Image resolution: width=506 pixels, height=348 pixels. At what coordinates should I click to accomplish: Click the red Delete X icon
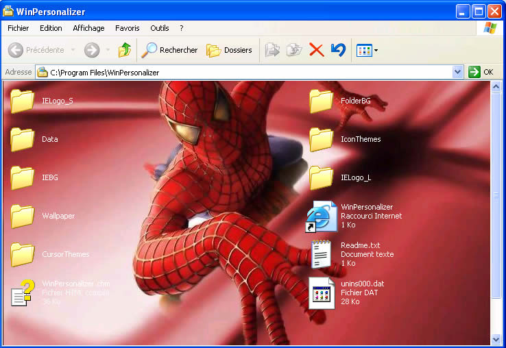coord(316,50)
